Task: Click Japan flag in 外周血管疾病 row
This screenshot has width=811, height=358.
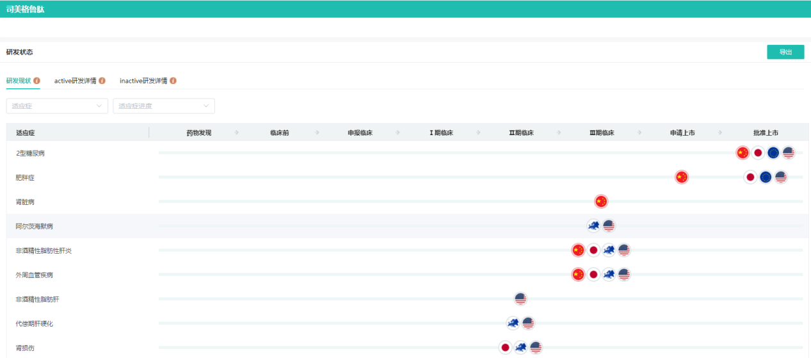Action: (593, 274)
